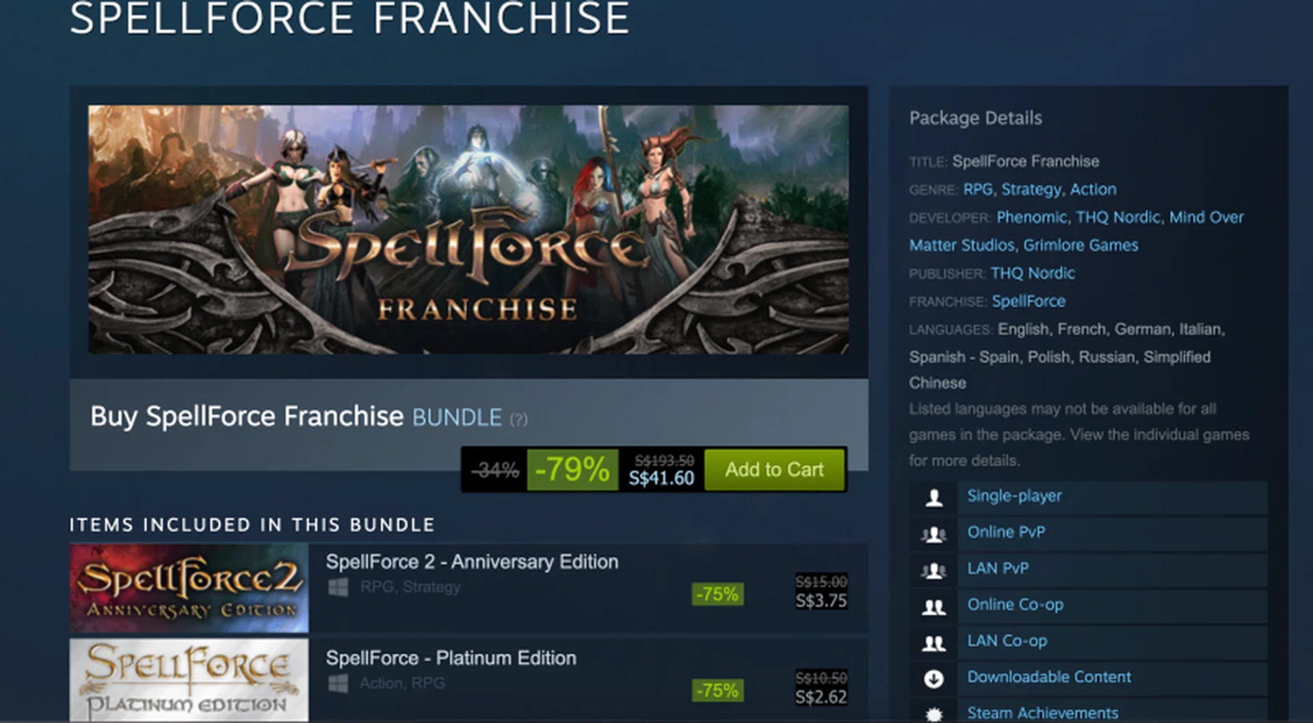Click the Steam Achievements icon

[x=933, y=713]
